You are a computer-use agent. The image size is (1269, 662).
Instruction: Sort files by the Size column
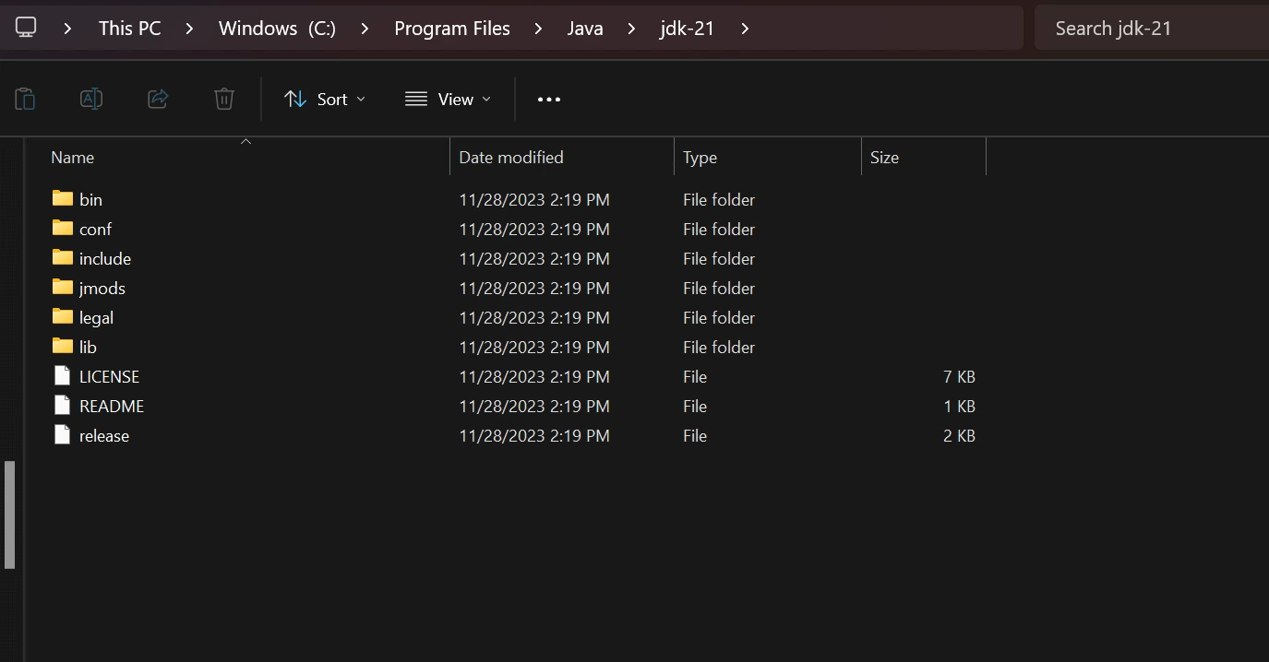[x=883, y=157]
